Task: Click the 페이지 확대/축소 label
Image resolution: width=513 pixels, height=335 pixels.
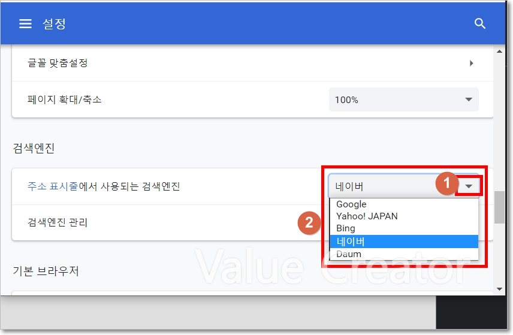Action: click(65, 99)
